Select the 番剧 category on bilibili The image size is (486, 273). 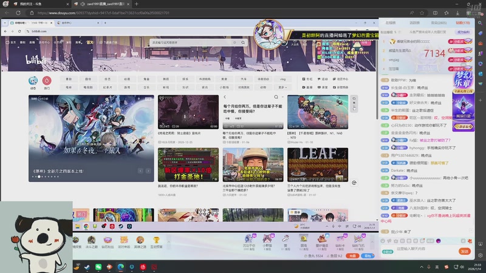(69, 79)
